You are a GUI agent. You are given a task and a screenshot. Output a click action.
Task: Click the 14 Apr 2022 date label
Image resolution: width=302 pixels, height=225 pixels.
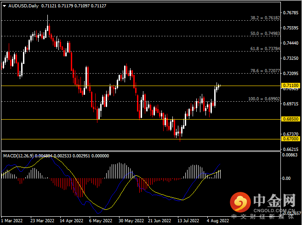coord(71,220)
